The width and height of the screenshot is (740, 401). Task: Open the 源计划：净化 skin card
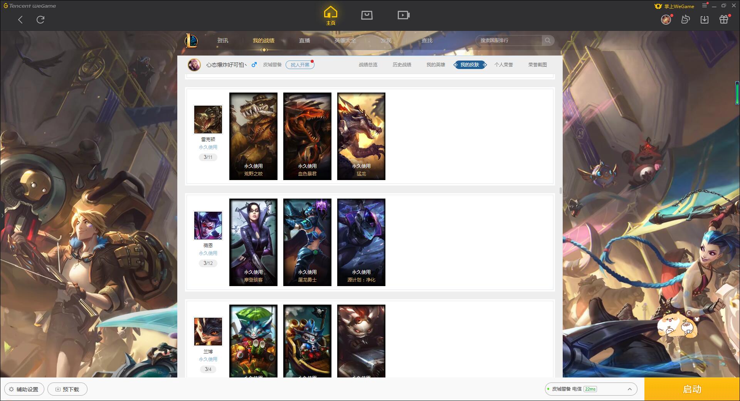click(x=361, y=242)
